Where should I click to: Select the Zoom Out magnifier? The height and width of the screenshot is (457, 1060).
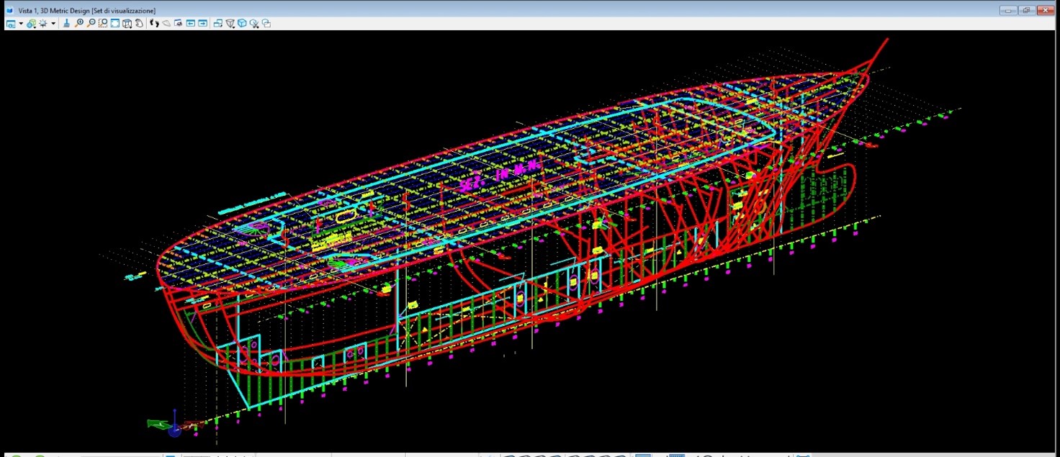[91, 24]
